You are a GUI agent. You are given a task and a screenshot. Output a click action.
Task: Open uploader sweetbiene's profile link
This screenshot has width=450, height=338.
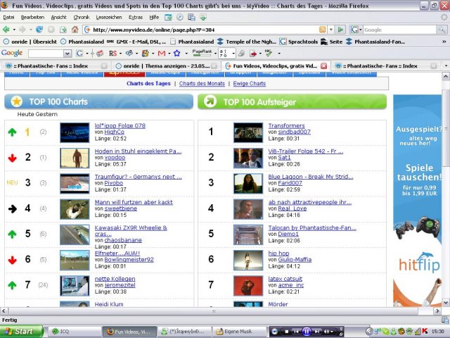(120, 208)
